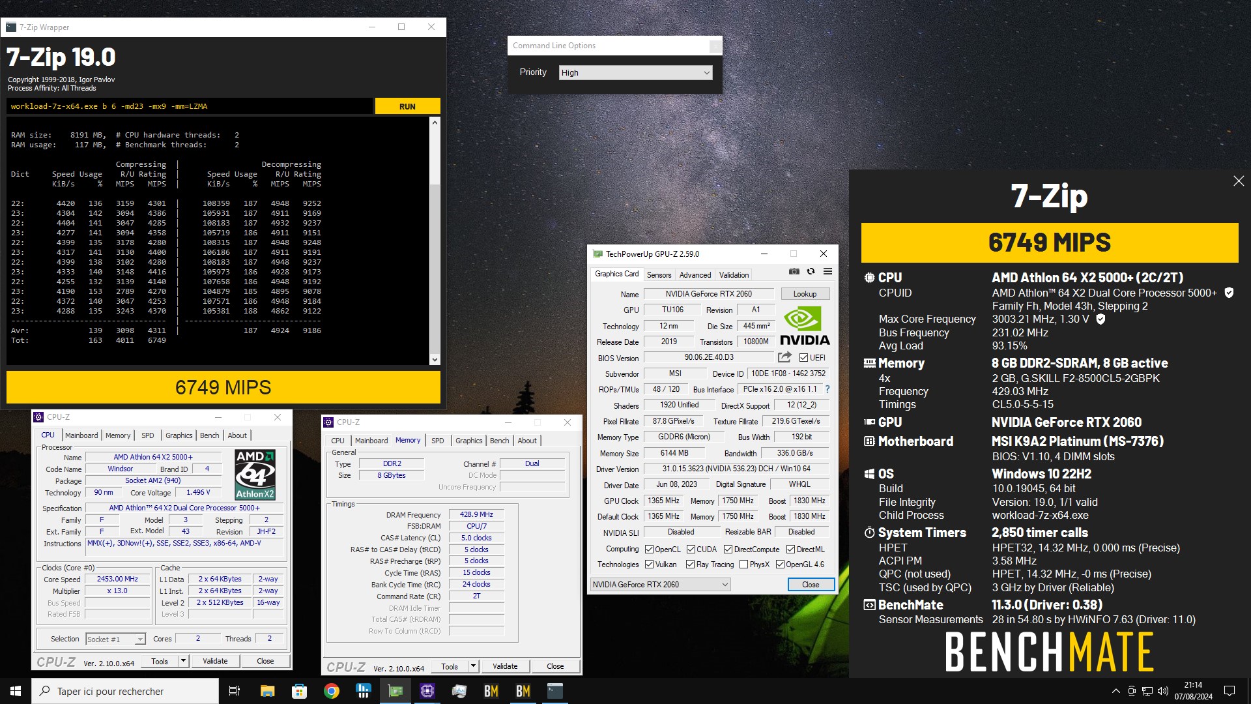Click the Bus Interface question mark icon
Image resolution: width=1251 pixels, height=704 pixels.
(x=827, y=389)
